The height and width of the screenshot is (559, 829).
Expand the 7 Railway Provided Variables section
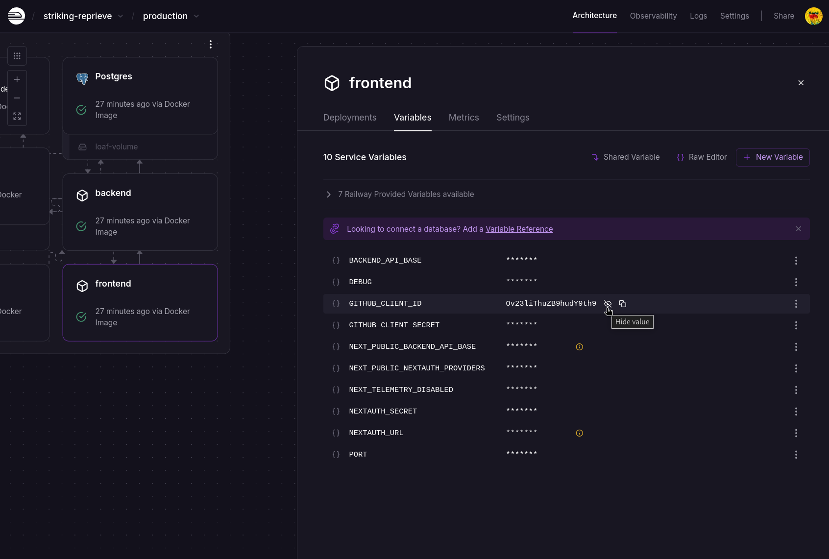pos(328,194)
